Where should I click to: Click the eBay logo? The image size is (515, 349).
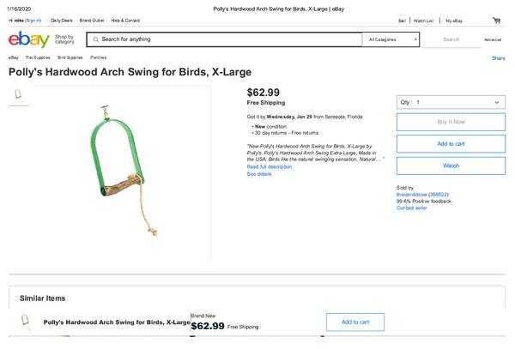[27, 39]
